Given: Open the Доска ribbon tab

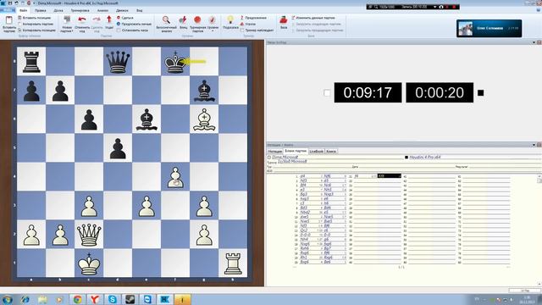Looking at the screenshot, I should click(58, 10).
